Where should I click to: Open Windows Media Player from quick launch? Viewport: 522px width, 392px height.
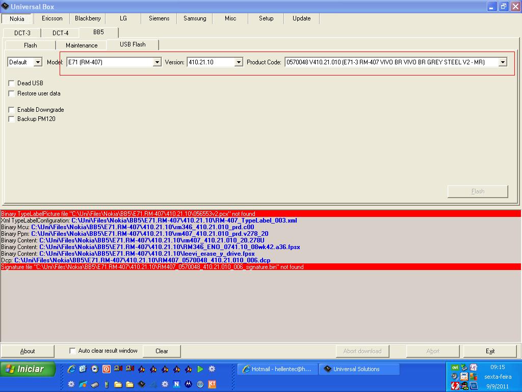[x=95, y=369]
